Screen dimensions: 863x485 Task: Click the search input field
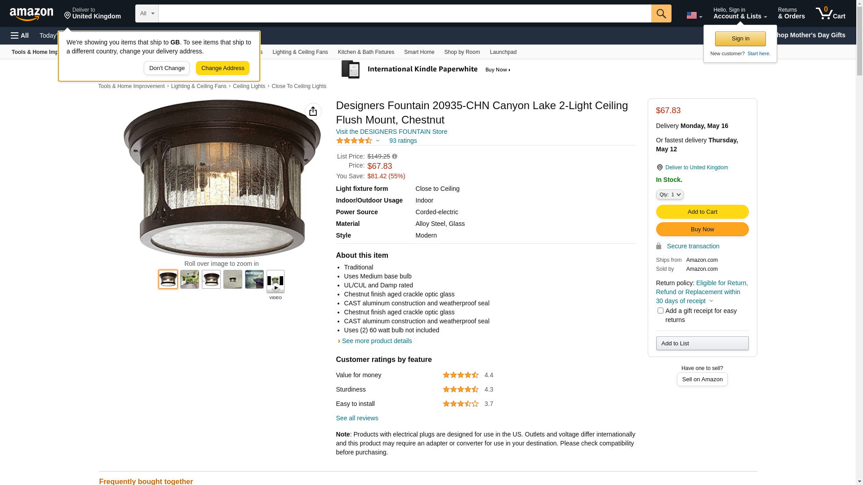[405, 13]
